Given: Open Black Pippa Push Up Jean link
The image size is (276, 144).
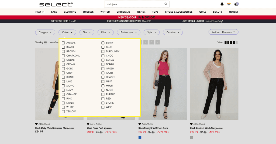Looking at the screenshot, I should pyautogui.click(x=99, y=128).
